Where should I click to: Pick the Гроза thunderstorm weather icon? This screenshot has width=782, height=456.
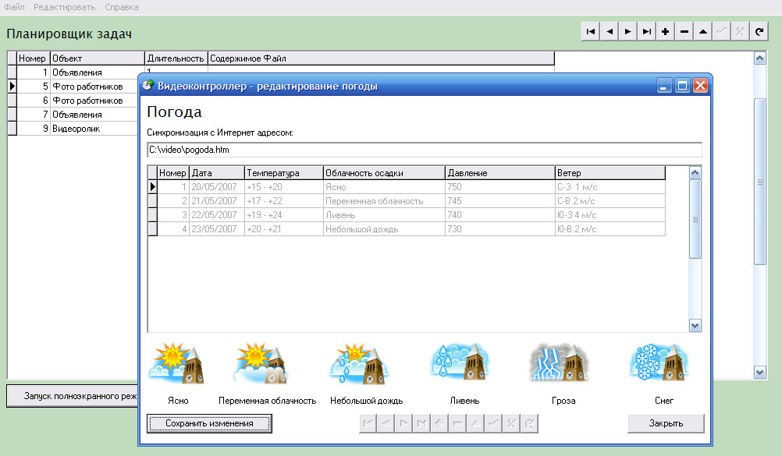tap(557, 363)
